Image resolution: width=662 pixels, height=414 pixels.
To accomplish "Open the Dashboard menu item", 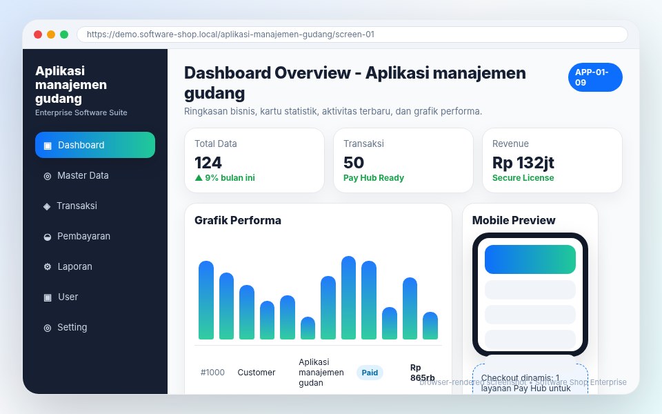I will coord(95,145).
